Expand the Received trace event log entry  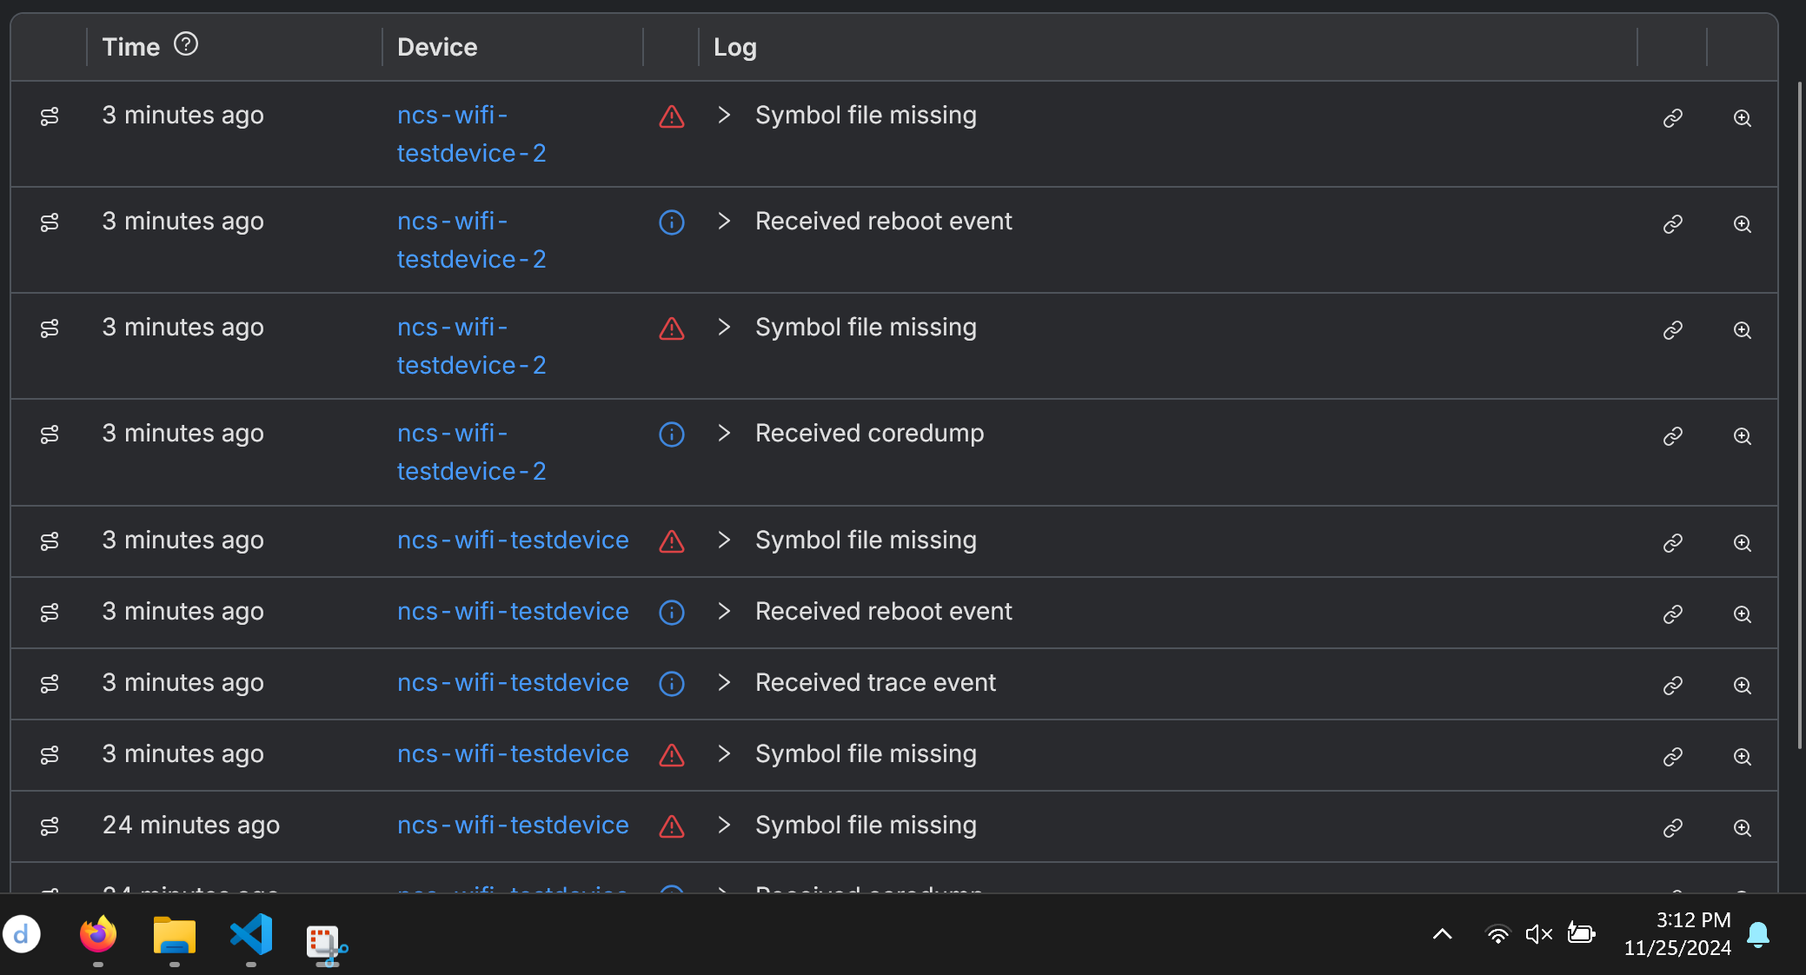[x=724, y=682]
